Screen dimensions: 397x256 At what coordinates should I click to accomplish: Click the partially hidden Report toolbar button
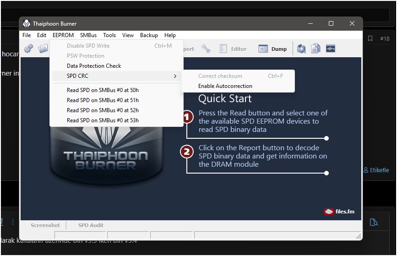(x=189, y=49)
